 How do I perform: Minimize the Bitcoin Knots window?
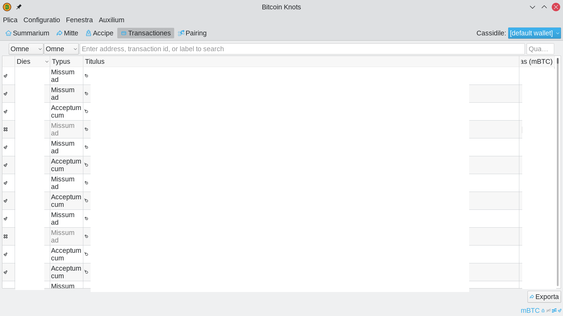click(533, 7)
